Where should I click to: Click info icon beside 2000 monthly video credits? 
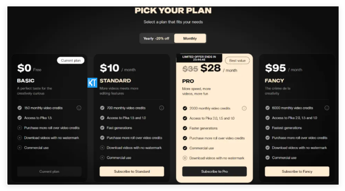tap(244, 108)
